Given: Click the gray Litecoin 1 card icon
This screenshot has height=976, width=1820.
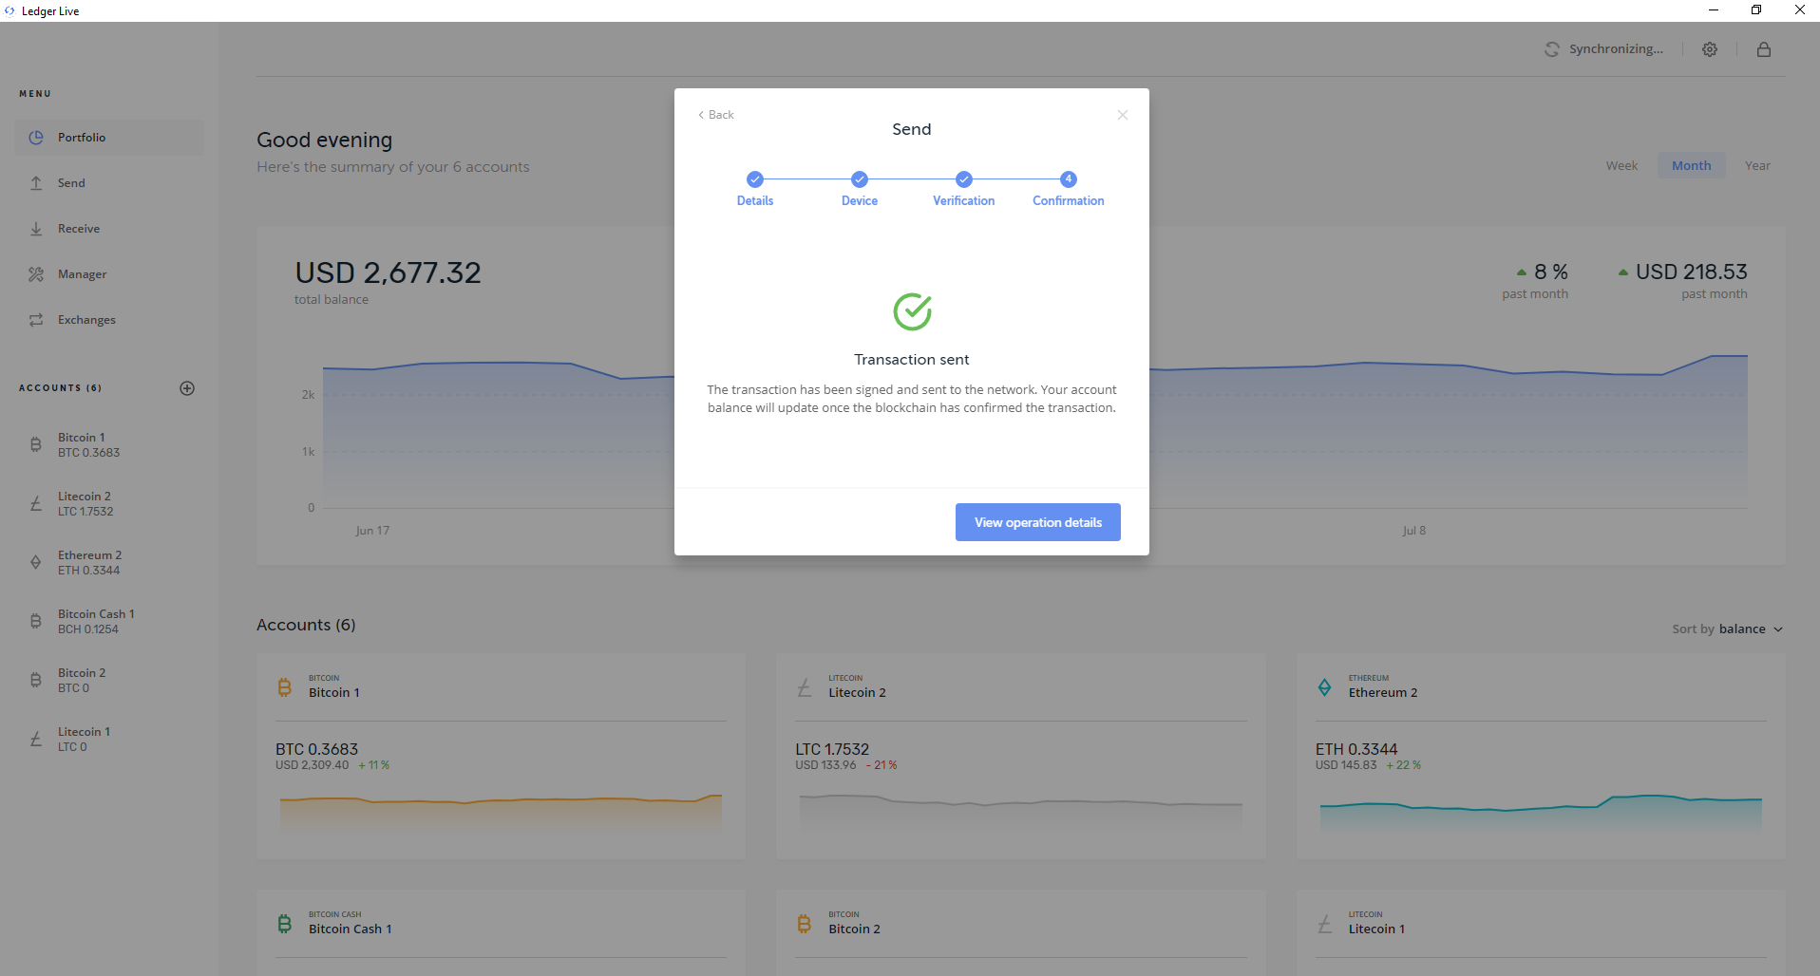Looking at the screenshot, I should 1324,924.
